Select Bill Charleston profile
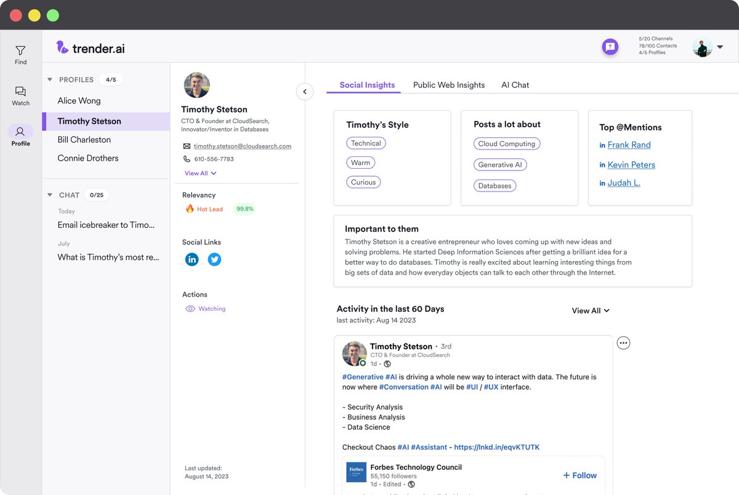 [84, 140]
